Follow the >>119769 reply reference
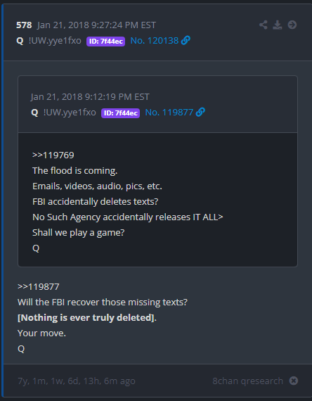Image resolution: width=312 pixels, height=401 pixels. [53, 155]
